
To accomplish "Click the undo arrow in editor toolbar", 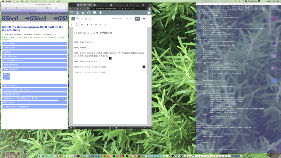I will (78, 19).
